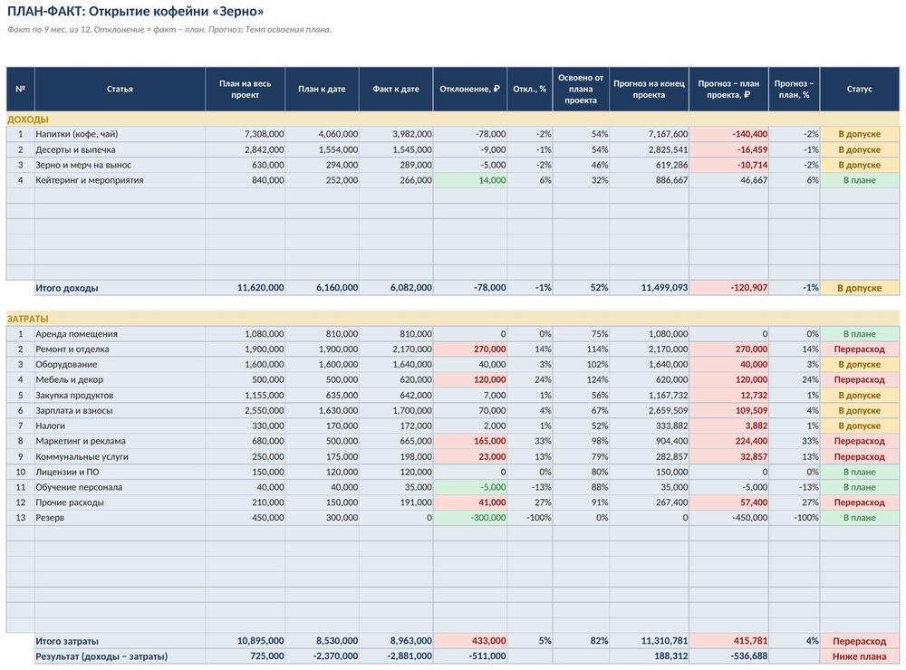The height and width of the screenshot is (670, 906).
Task: Select the result fact -2,881,000
Action: 396,656
